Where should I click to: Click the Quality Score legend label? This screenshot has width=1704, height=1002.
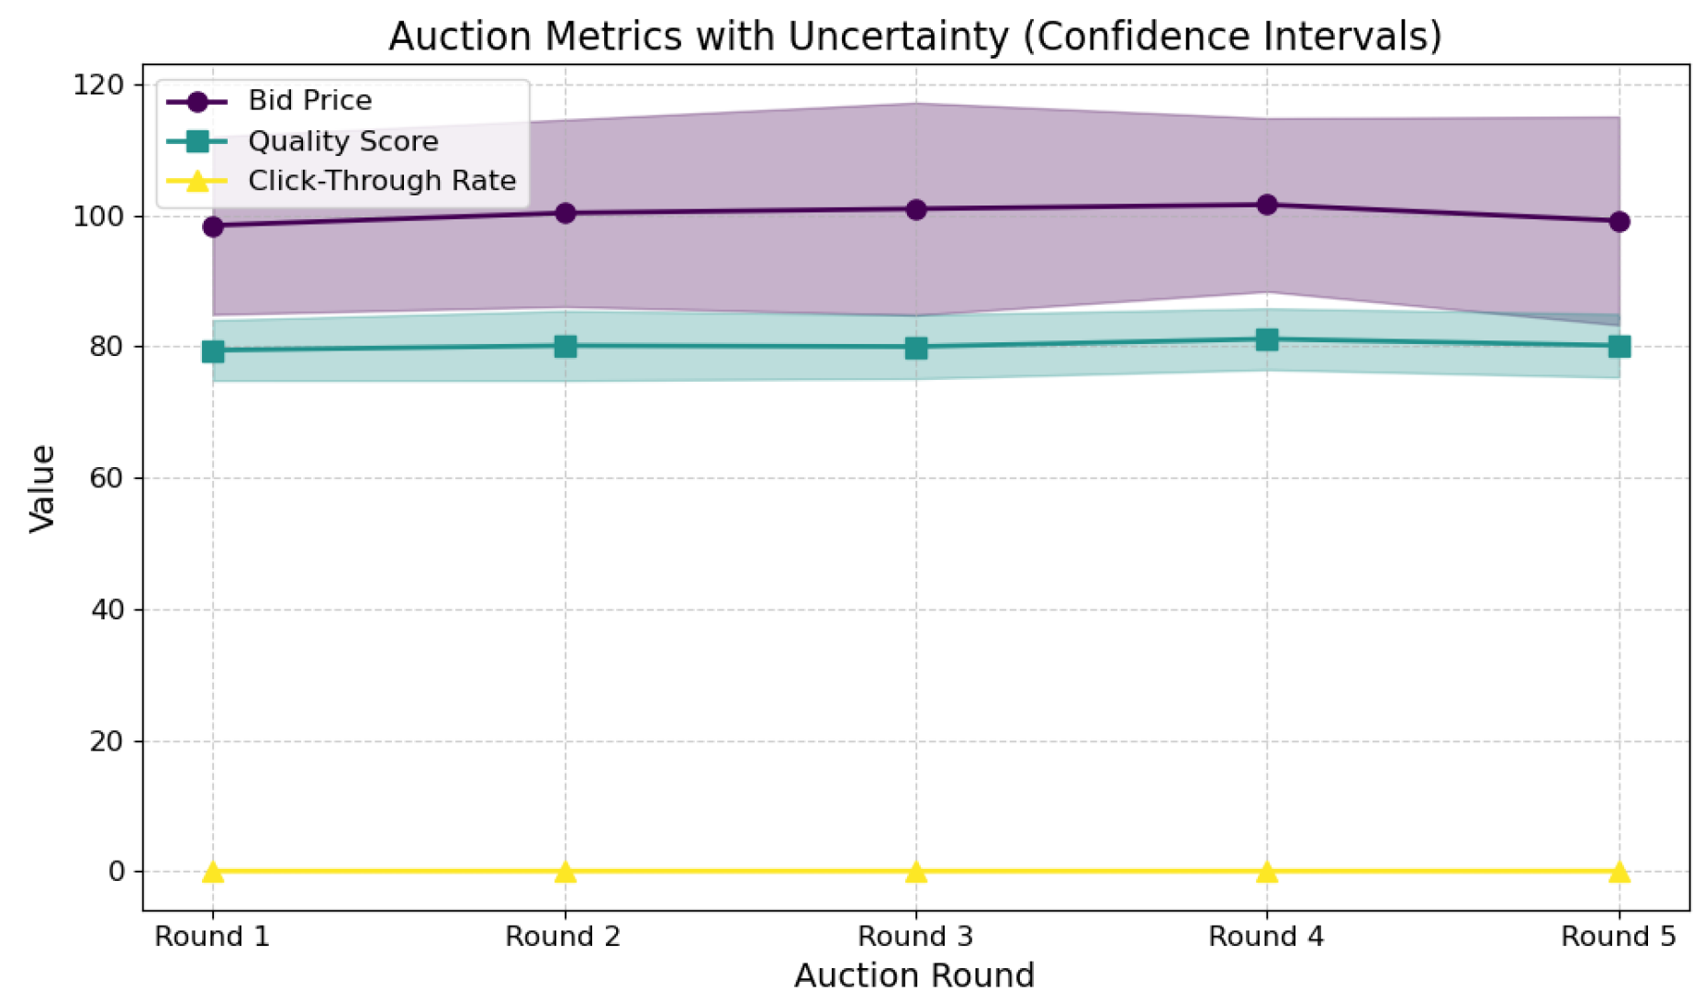342,141
